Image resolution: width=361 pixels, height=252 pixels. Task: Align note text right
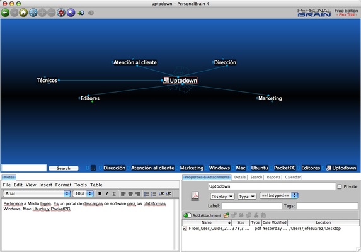(x=138, y=194)
